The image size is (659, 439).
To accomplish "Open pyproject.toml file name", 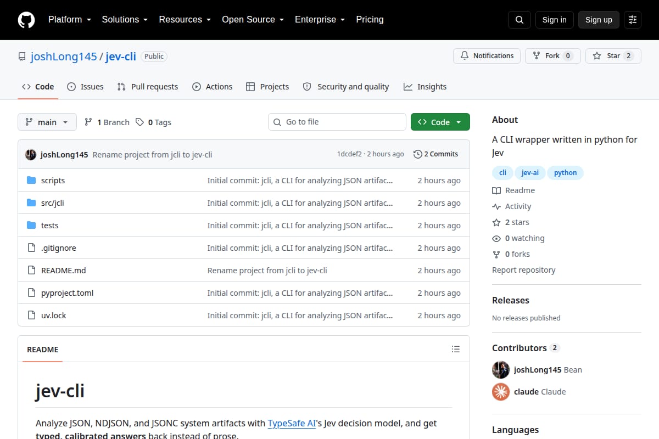I will point(67,293).
